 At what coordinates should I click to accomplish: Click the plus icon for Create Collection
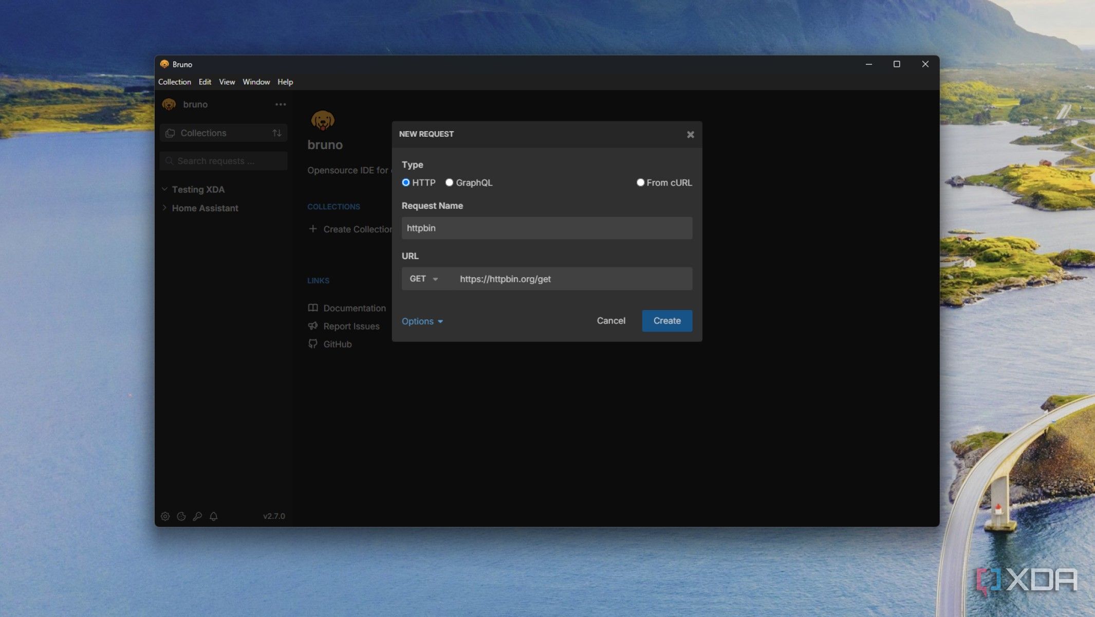point(312,229)
